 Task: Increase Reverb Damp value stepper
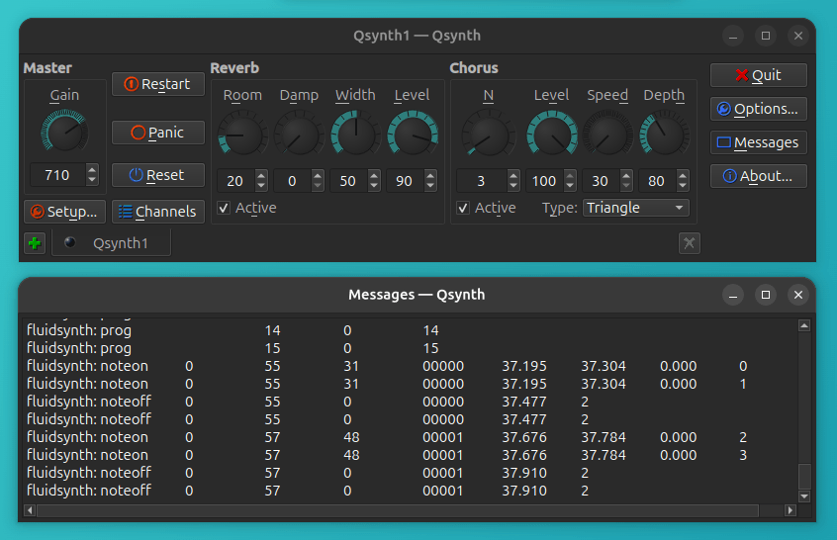(x=318, y=176)
